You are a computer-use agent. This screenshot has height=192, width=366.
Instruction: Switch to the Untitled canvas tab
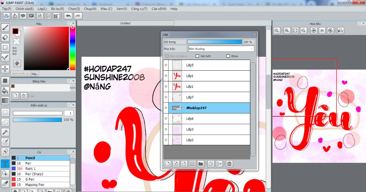click(125, 23)
